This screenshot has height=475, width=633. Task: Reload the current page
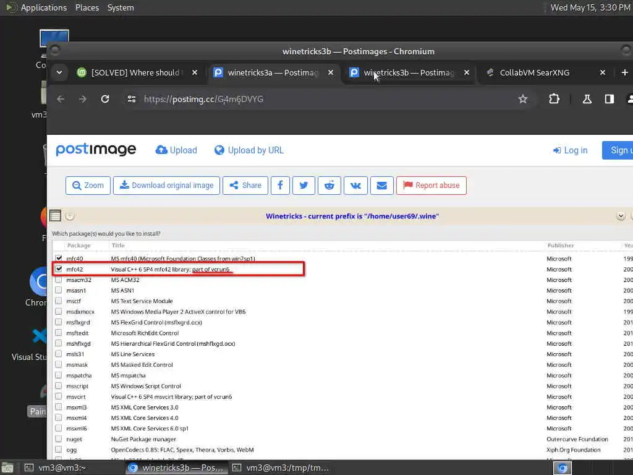pos(105,99)
